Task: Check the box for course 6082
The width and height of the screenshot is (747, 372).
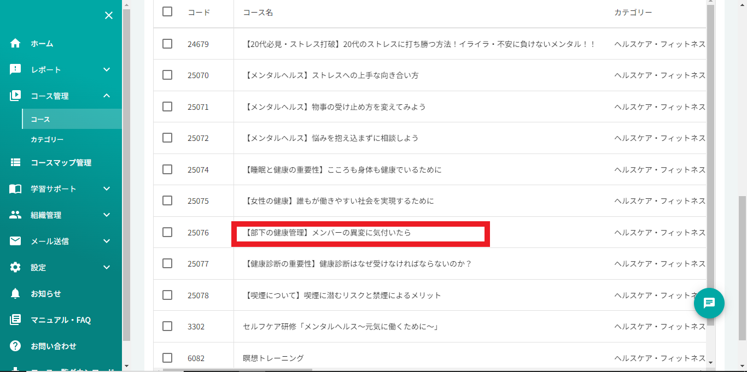Action: click(x=167, y=358)
